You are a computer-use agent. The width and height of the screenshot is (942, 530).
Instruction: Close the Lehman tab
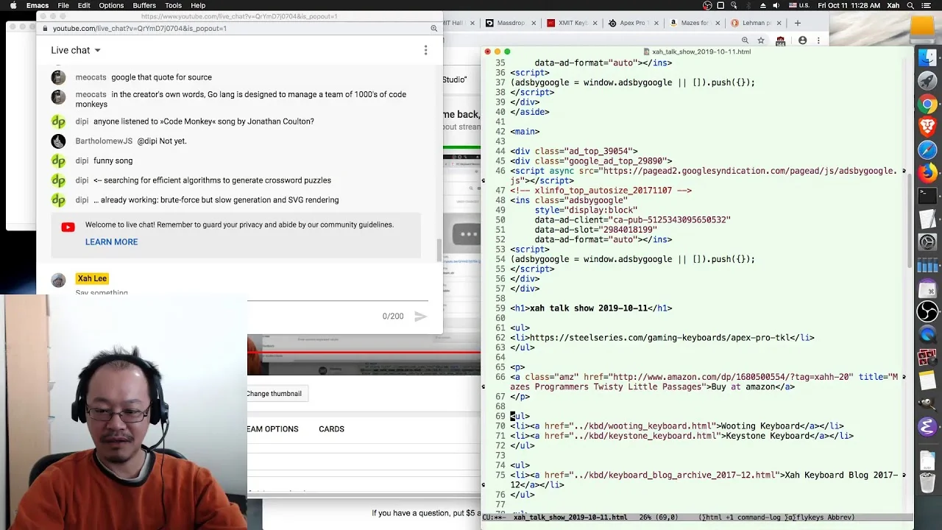[778, 23]
